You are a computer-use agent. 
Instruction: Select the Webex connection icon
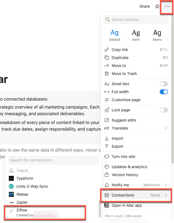point(11,194)
